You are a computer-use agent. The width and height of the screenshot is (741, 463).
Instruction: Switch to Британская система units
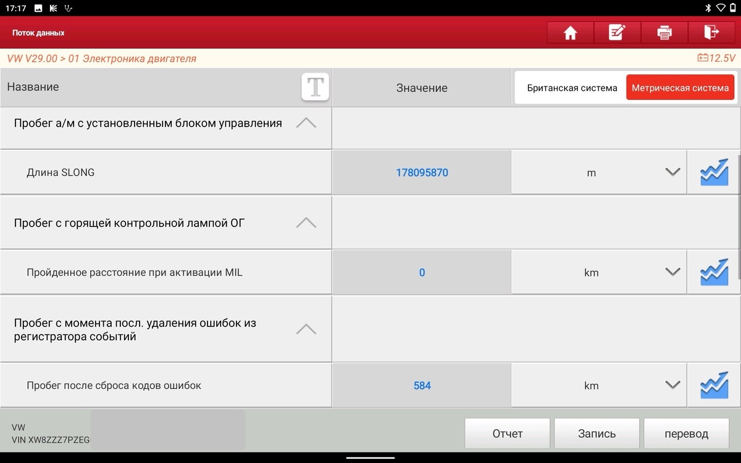(x=572, y=88)
